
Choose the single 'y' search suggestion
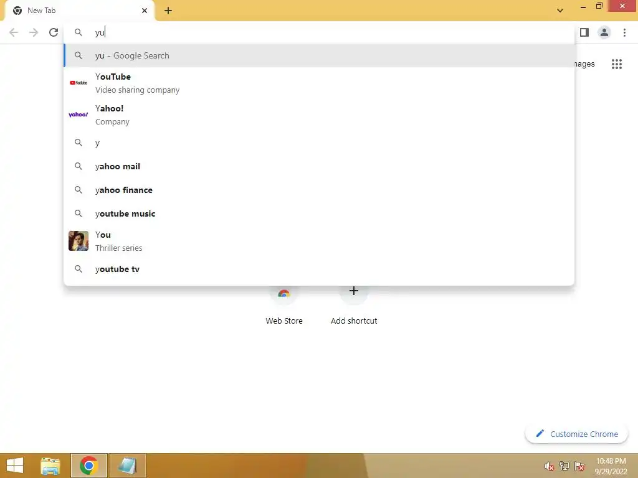(x=320, y=143)
